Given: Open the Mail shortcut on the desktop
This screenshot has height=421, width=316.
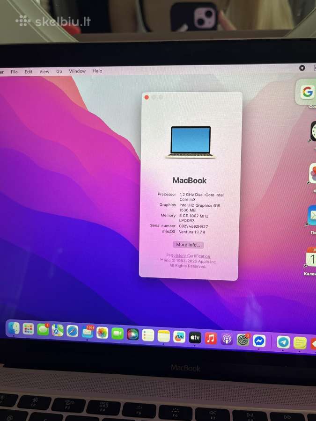Looking at the screenshot, I should click(x=312, y=215).
